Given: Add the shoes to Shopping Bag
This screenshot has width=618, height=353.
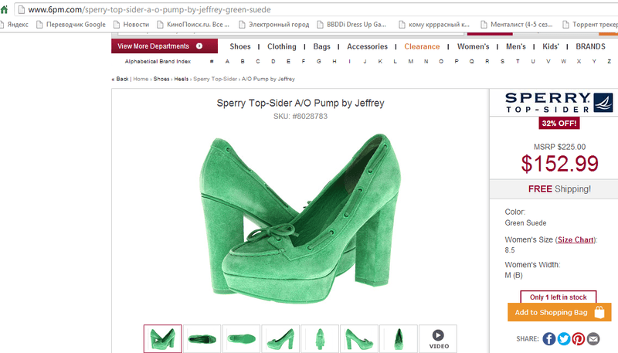Looking at the screenshot, I should pos(557,312).
